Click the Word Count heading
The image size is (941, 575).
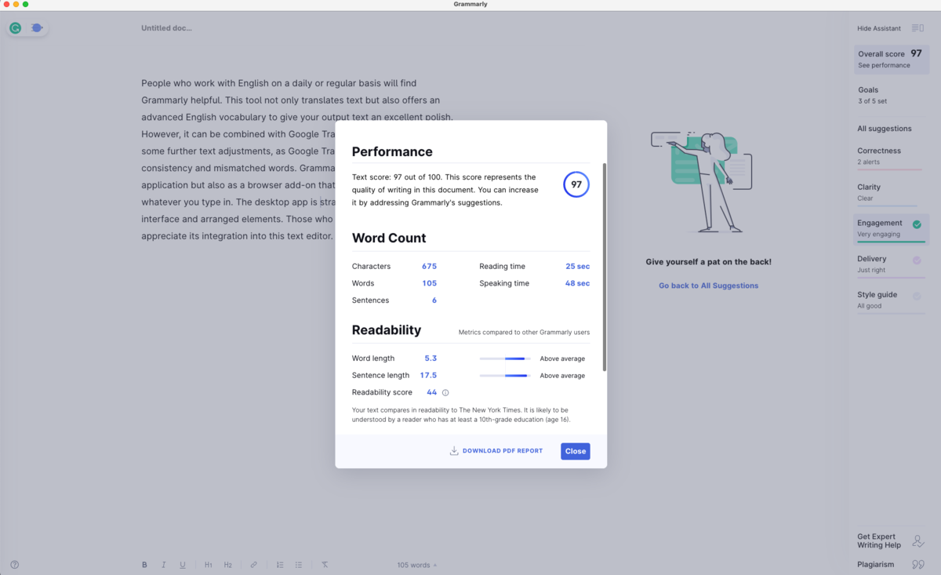389,238
